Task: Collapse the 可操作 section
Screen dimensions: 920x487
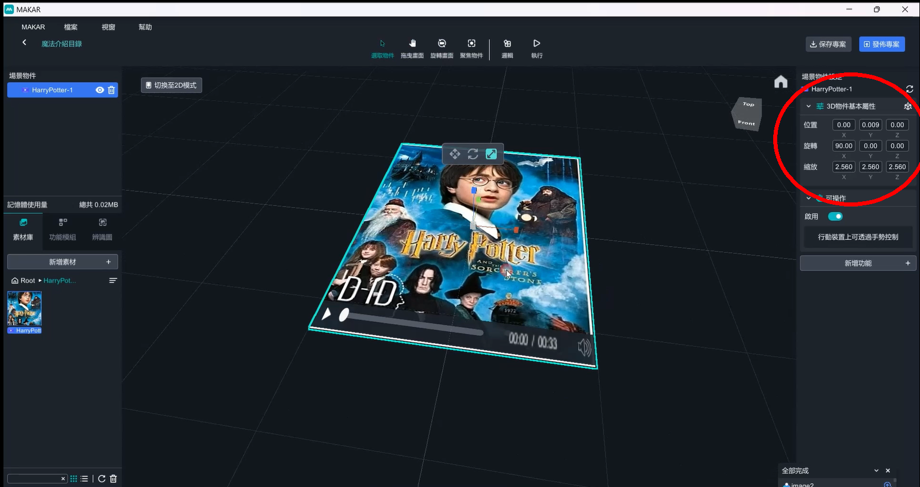Action: [808, 198]
